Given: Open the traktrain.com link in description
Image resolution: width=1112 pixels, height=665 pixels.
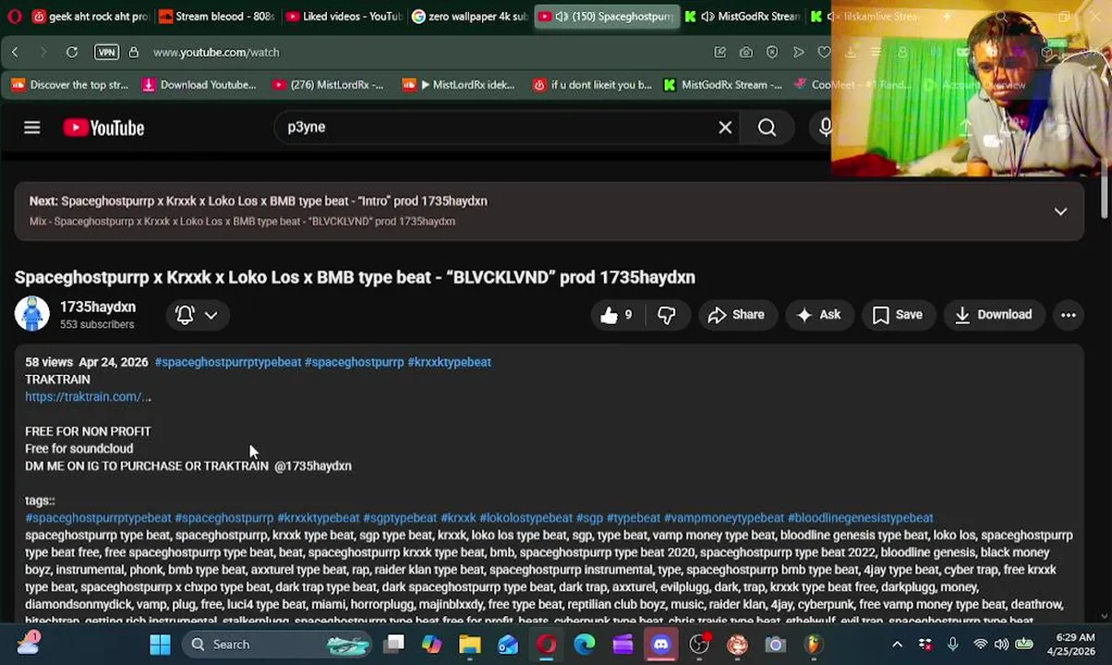Looking at the screenshot, I should coord(88,397).
